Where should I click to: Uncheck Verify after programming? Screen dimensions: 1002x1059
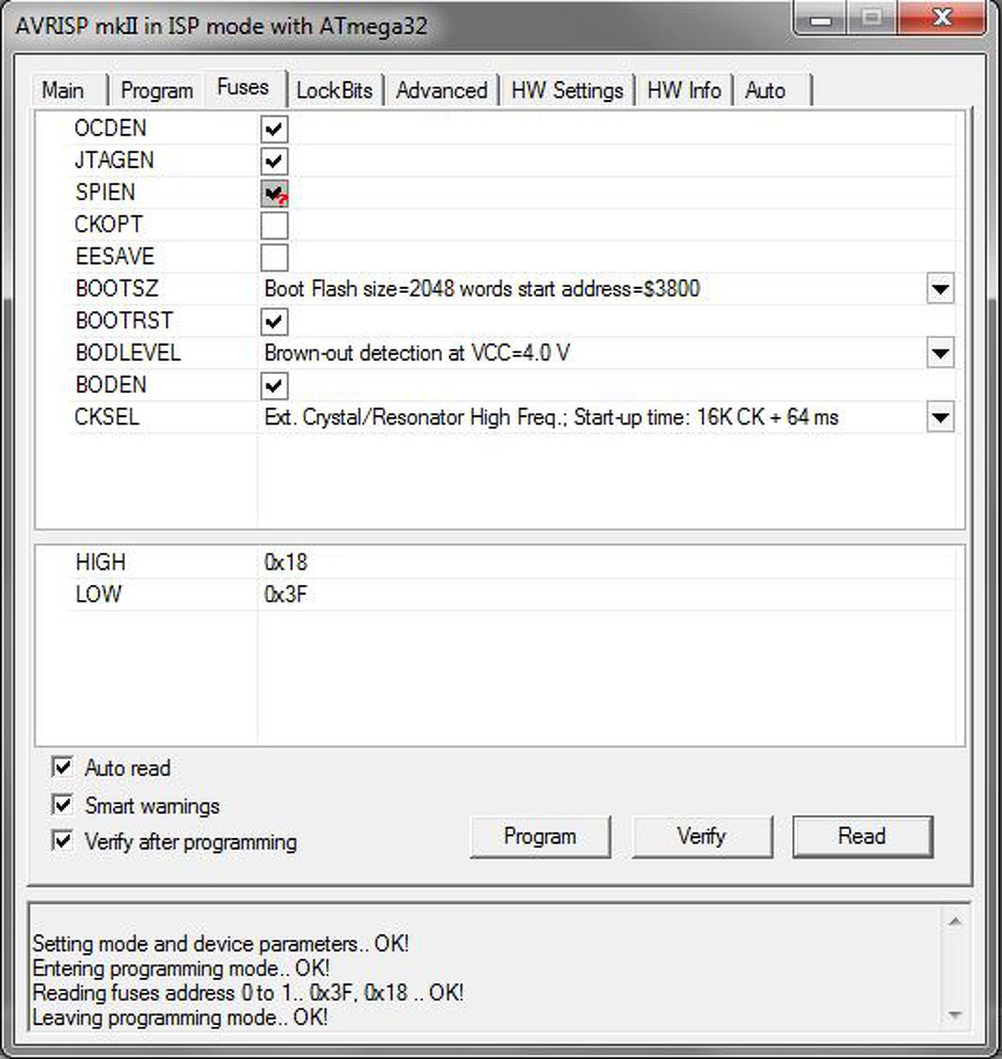[62, 841]
